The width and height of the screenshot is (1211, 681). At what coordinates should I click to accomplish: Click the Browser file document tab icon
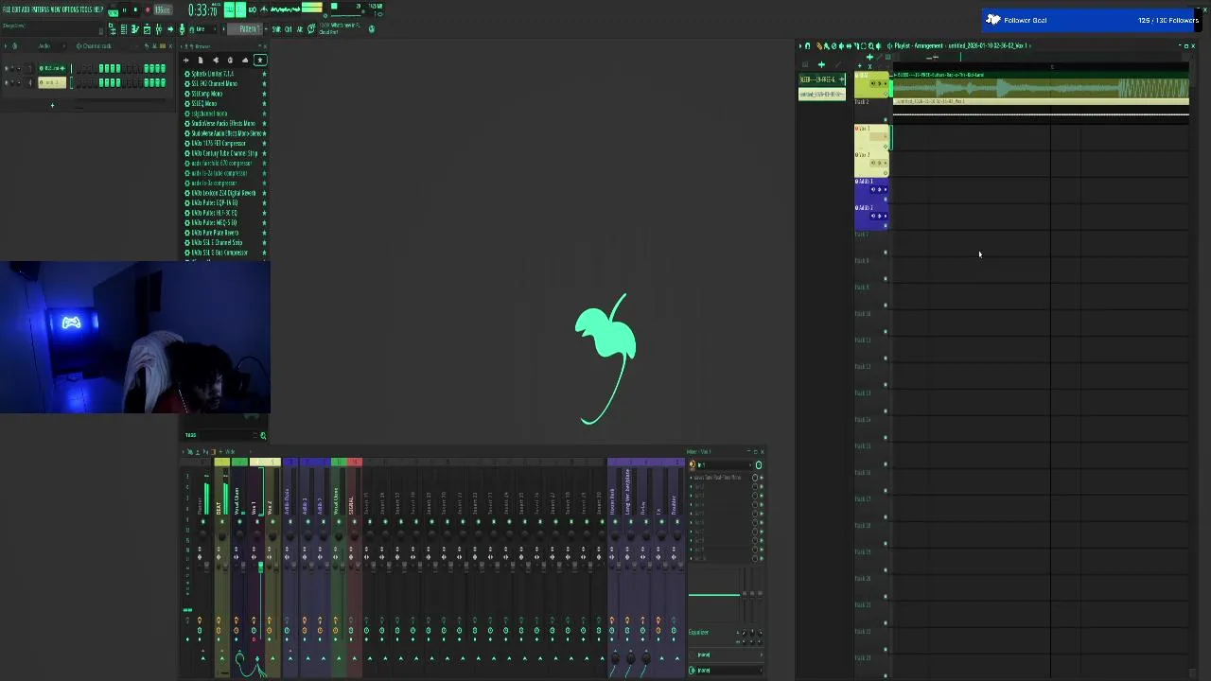201,60
